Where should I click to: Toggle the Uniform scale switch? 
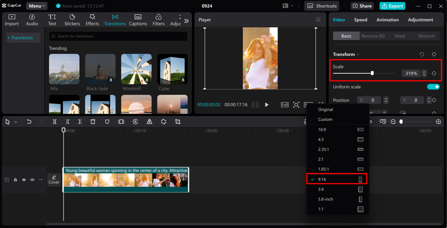click(x=433, y=87)
